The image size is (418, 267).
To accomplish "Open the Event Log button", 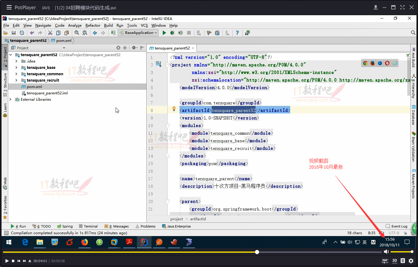I will pos(396,226).
